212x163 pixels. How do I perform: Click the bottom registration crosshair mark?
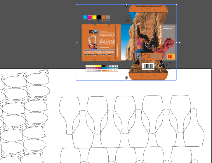coord(126,78)
